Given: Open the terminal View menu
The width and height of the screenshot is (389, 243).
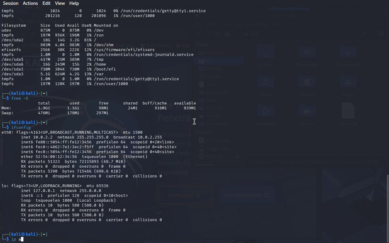Looking at the screenshot, I should coord(60,3).
